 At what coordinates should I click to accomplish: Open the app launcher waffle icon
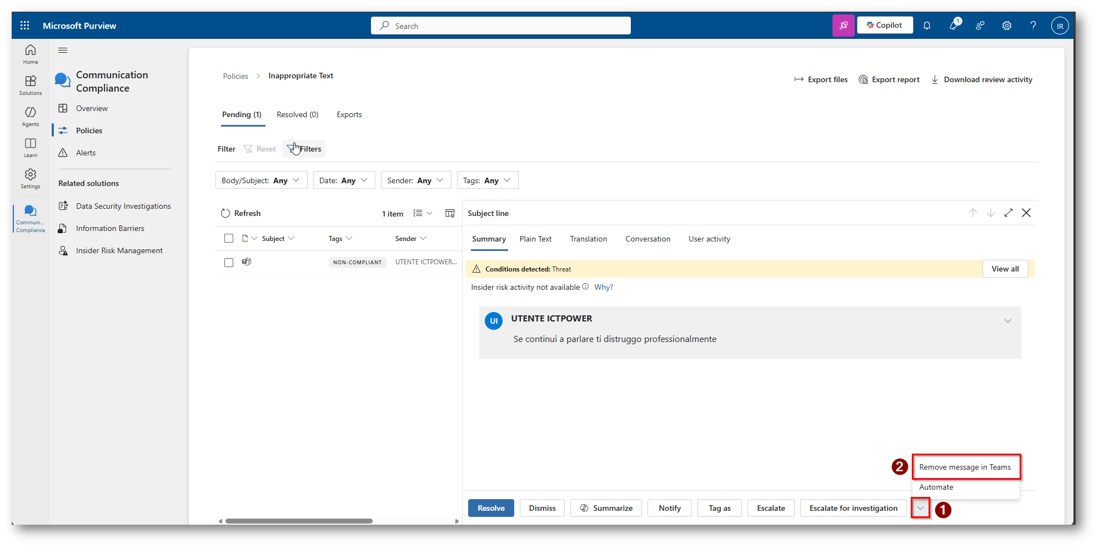click(25, 26)
